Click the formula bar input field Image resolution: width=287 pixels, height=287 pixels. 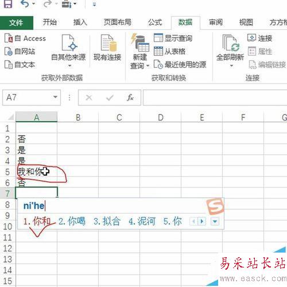click(x=215, y=98)
